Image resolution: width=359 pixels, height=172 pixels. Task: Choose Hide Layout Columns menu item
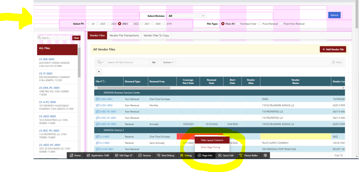click(212, 140)
